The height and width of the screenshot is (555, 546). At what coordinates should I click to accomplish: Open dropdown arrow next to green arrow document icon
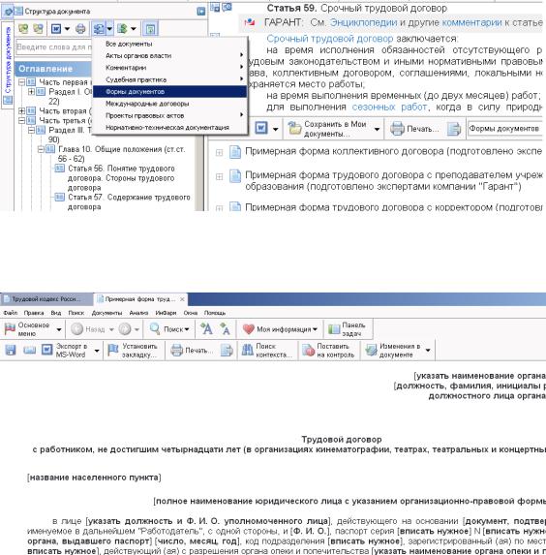click(134, 29)
